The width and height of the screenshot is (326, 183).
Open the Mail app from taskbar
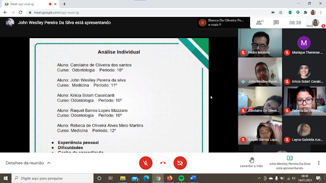(134, 178)
